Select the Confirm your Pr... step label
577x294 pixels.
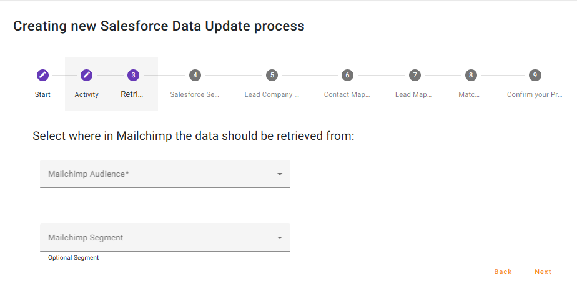[534, 95]
